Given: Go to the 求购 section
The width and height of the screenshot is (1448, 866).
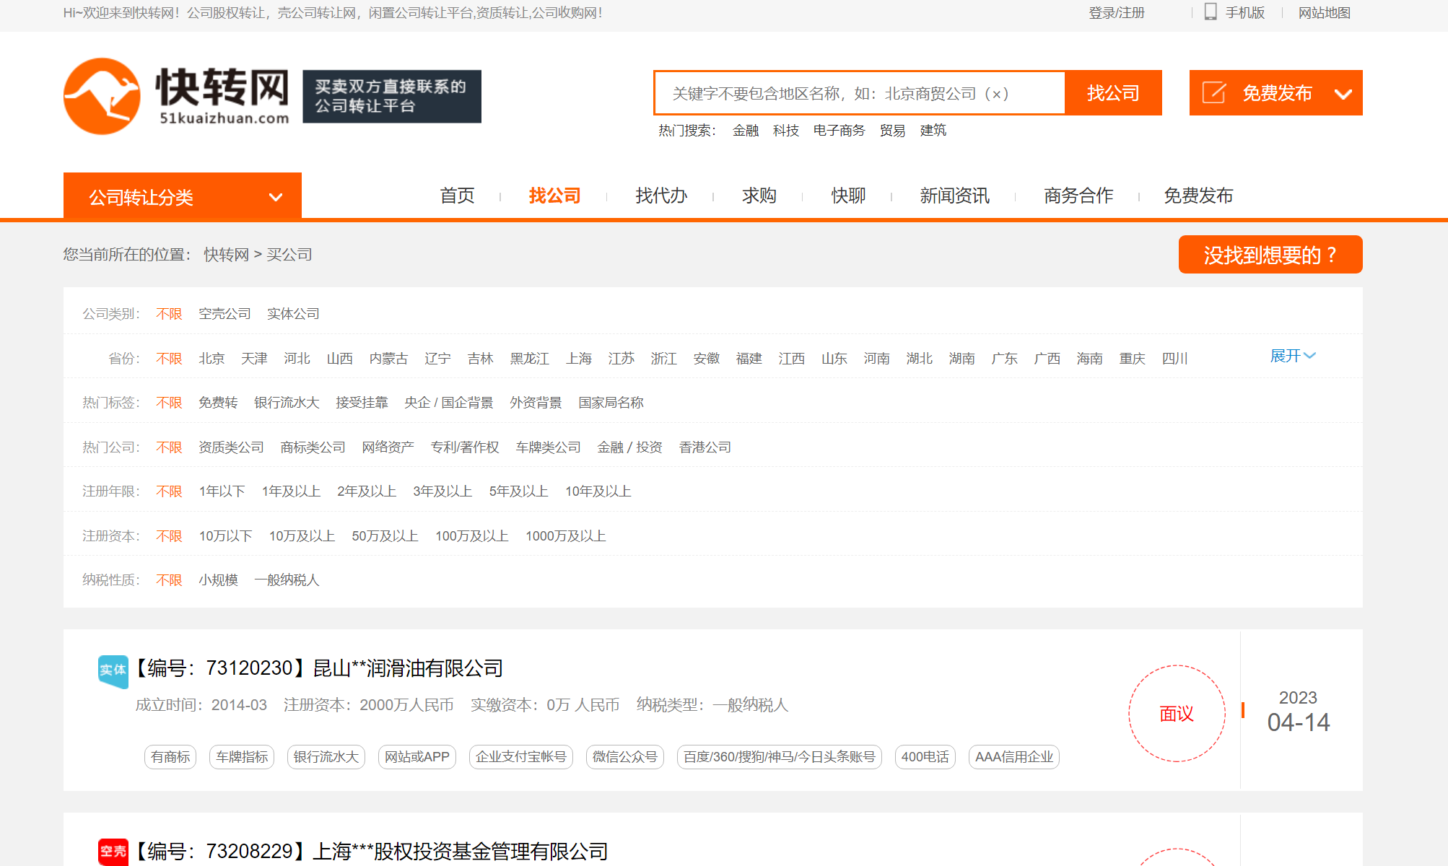Looking at the screenshot, I should pos(759,196).
